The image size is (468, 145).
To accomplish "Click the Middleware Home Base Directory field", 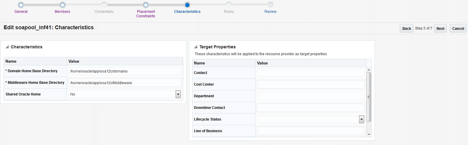I will point(125,83).
